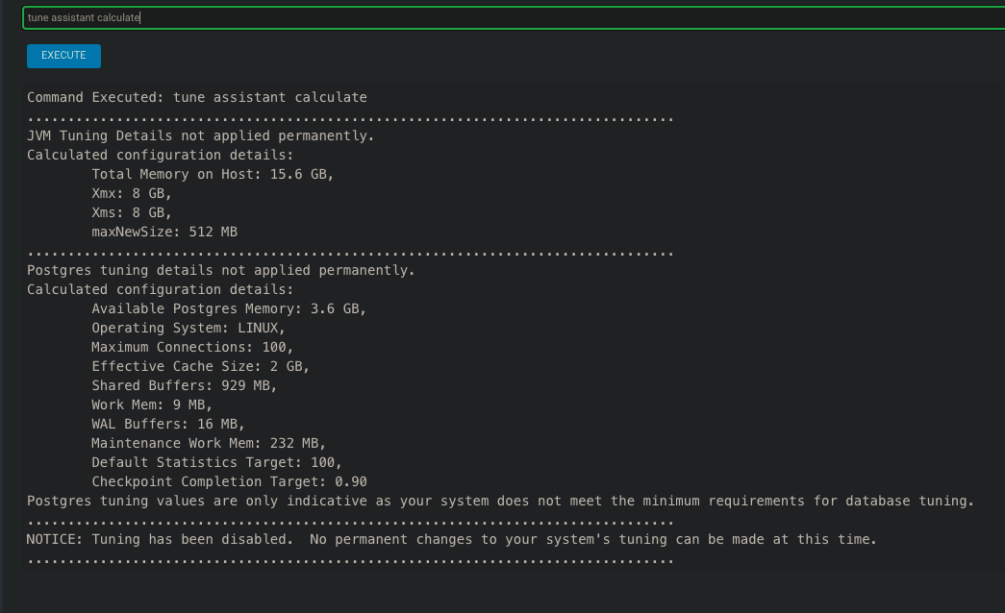
Task: Click the 'NOTICE: Tuning has been disabled' message
Action: (451, 539)
